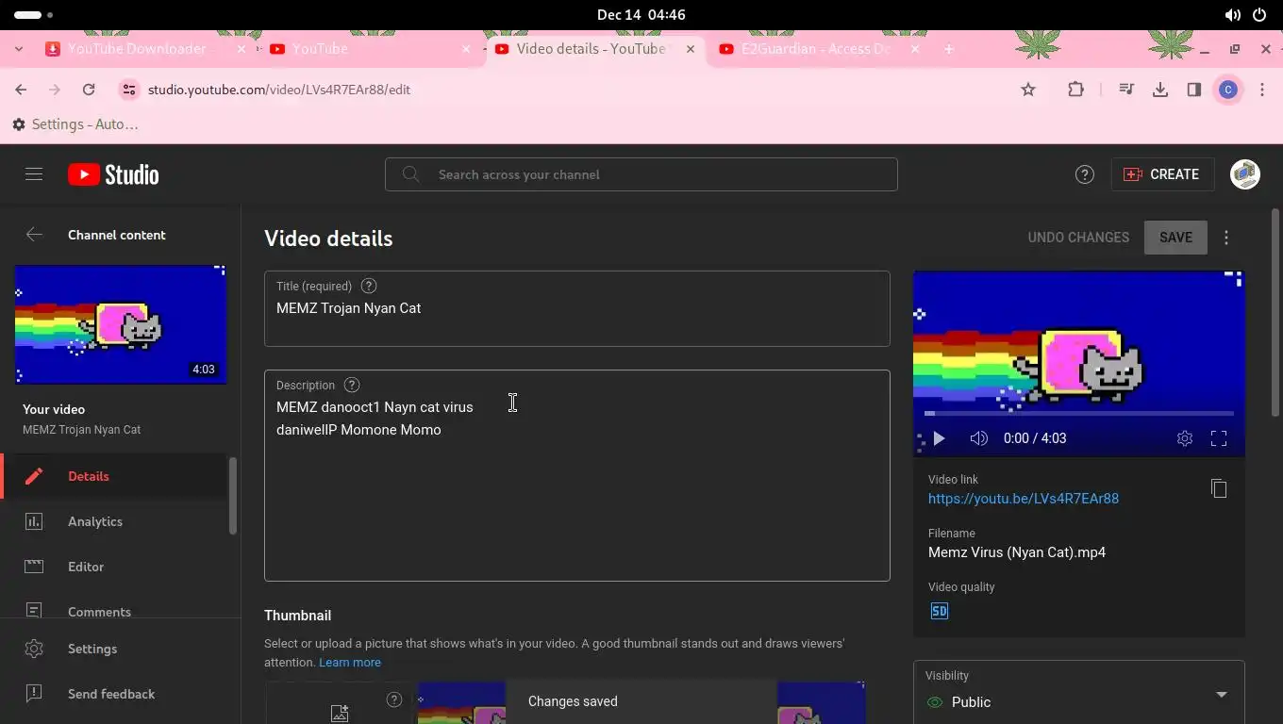The image size is (1283, 724).
Task: Open media controls icon in toolbar
Action: pos(1126,90)
